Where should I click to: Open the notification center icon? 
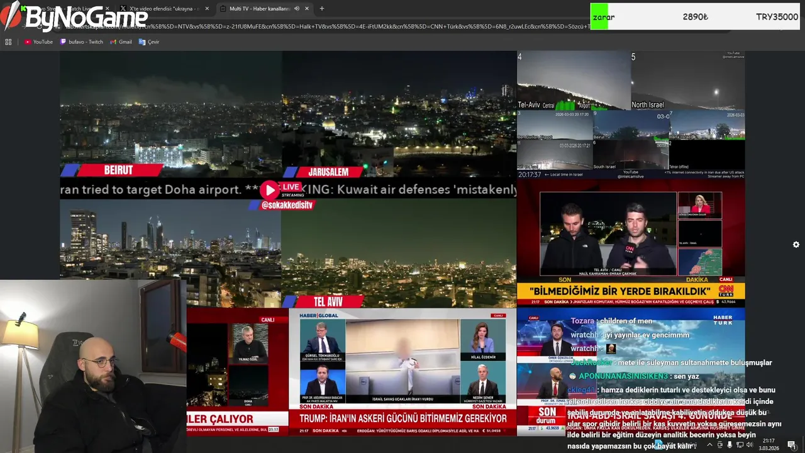[x=792, y=445]
